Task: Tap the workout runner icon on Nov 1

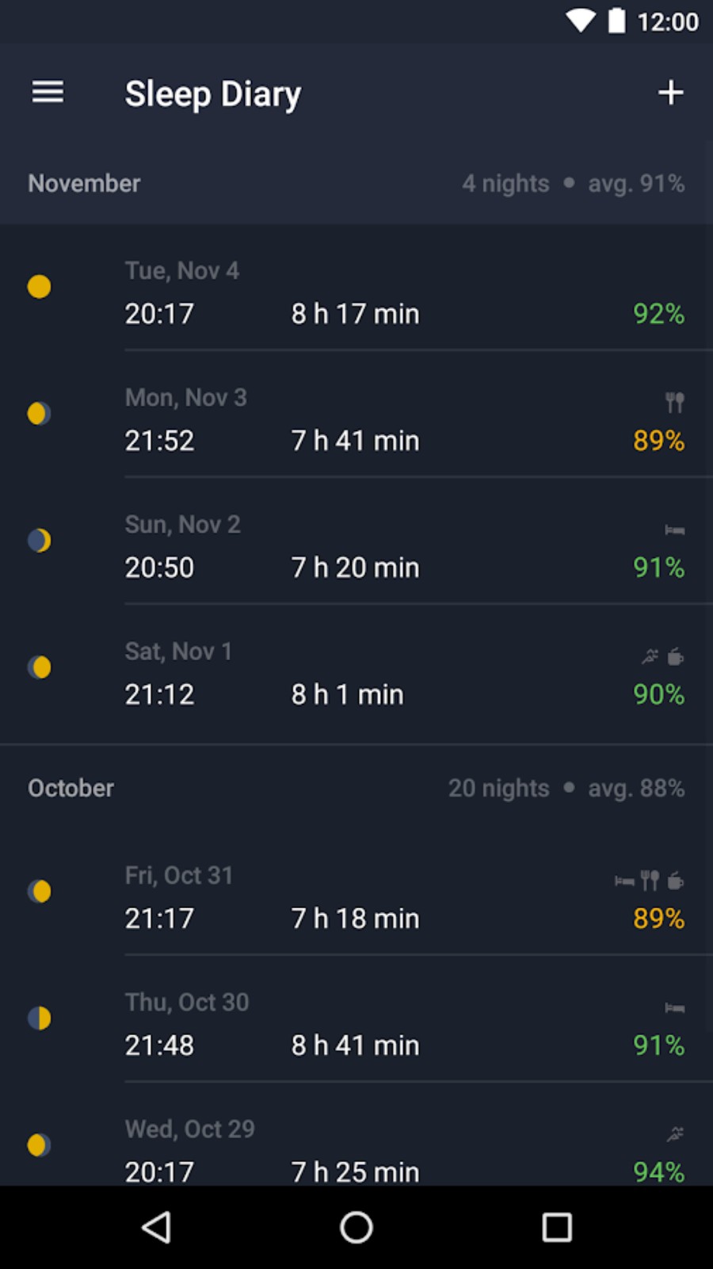Action: pos(650,656)
